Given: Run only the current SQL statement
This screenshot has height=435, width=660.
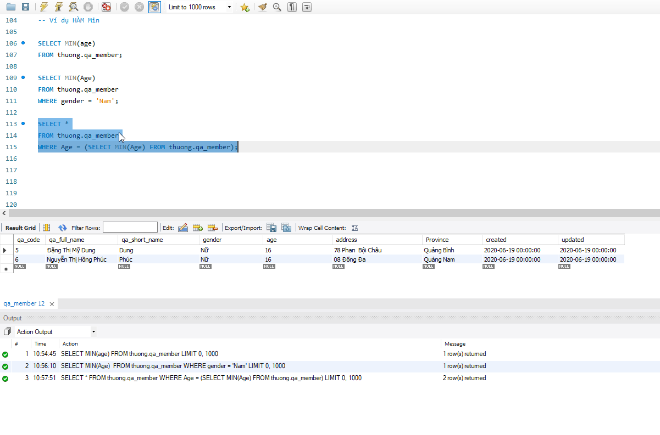Looking at the screenshot, I should click(59, 7).
